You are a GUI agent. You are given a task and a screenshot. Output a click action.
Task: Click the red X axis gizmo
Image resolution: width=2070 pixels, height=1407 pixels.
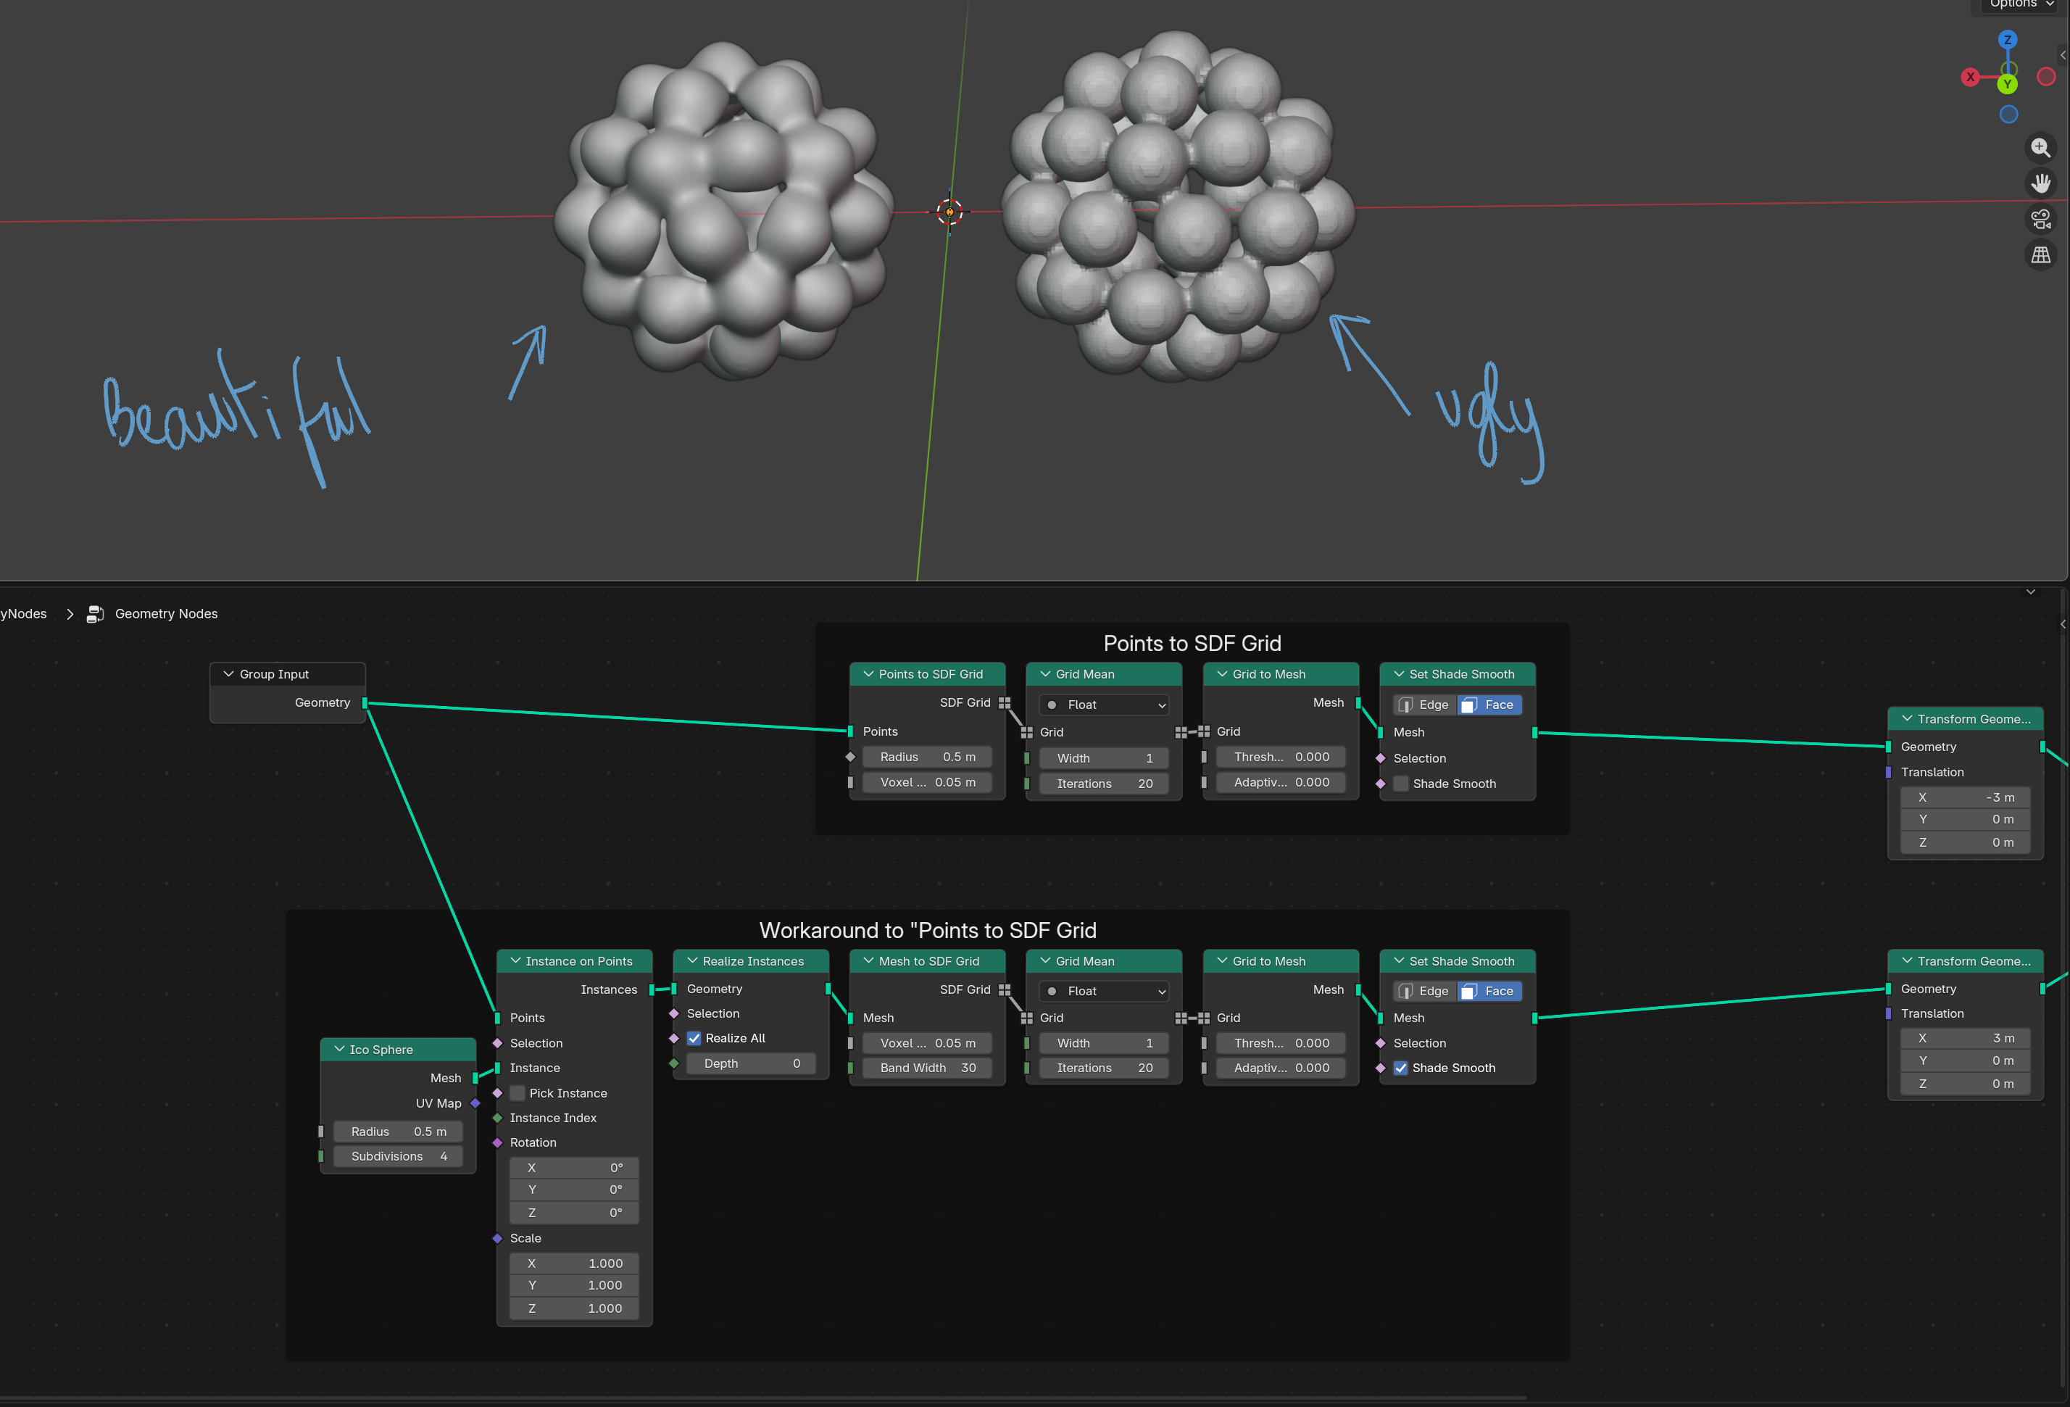1970,78
